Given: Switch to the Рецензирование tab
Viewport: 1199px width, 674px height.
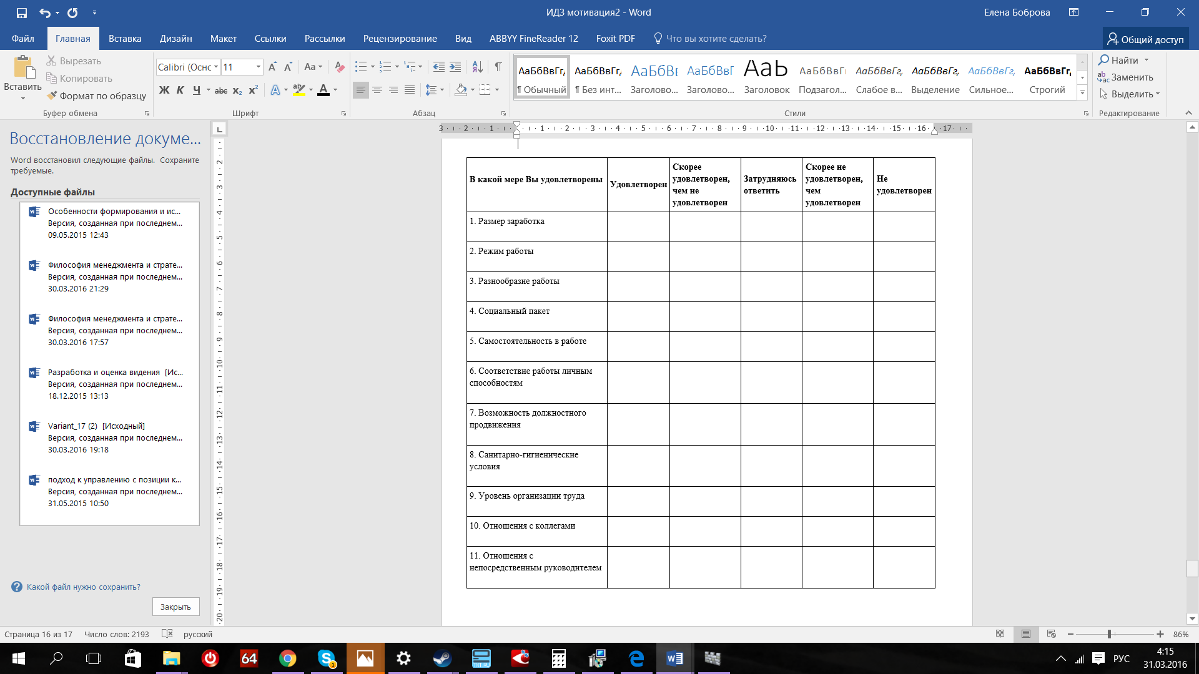Looking at the screenshot, I should 400,39.
